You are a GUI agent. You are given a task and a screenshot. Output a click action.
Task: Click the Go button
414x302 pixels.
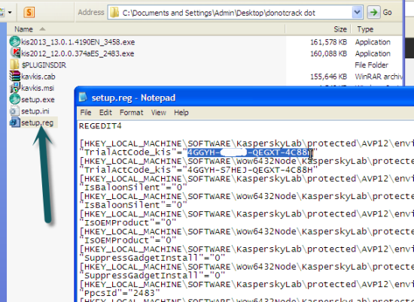point(380,12)
